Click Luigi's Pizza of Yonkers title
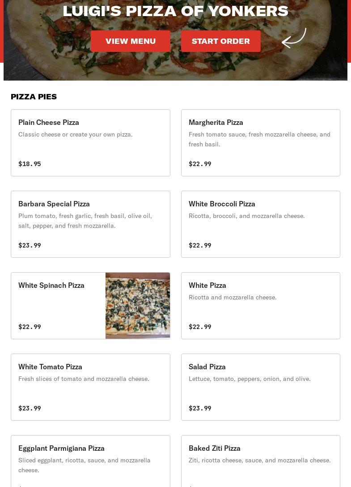This screenshot has height=487, width=351. point(175,11)
